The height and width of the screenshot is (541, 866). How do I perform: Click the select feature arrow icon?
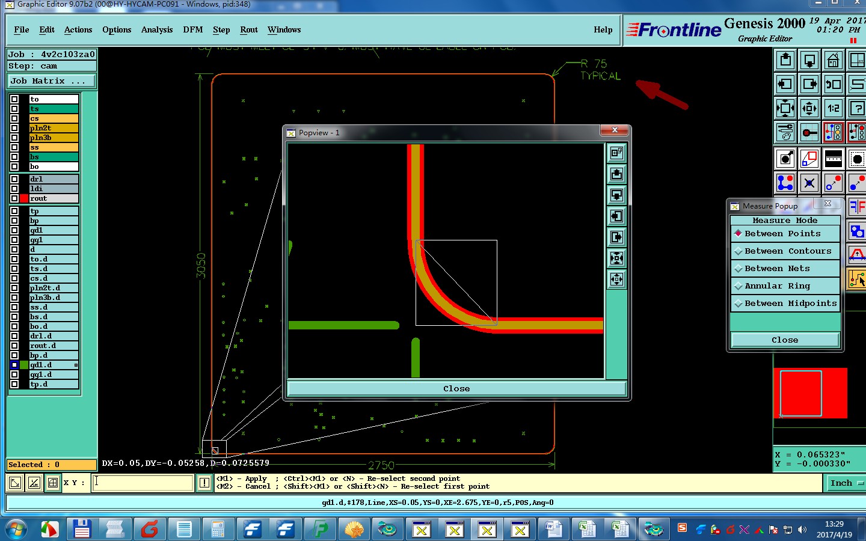[x=785, y=159]
